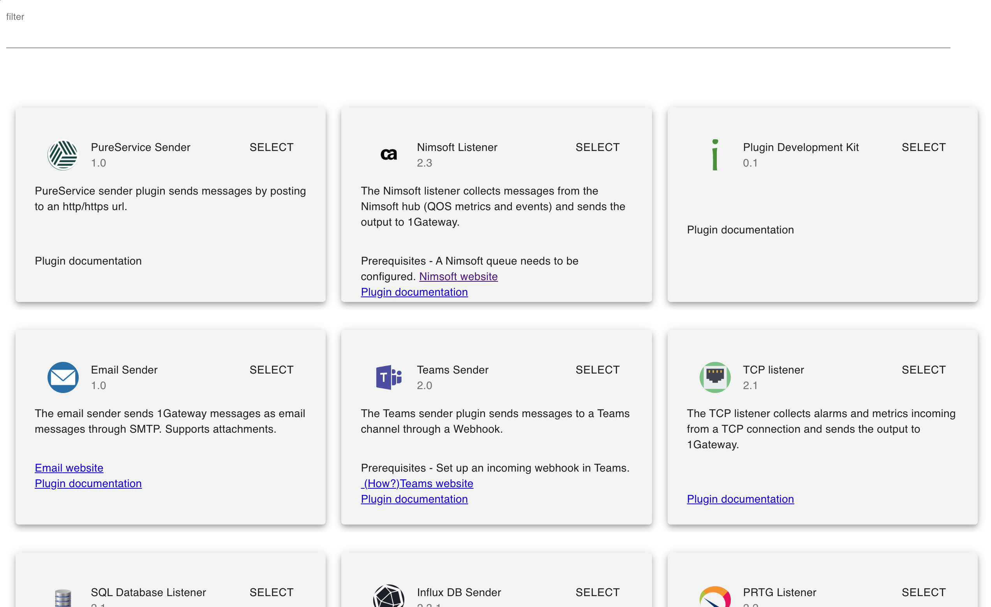Click the Influx DB Sender icon

pos(388,596)
